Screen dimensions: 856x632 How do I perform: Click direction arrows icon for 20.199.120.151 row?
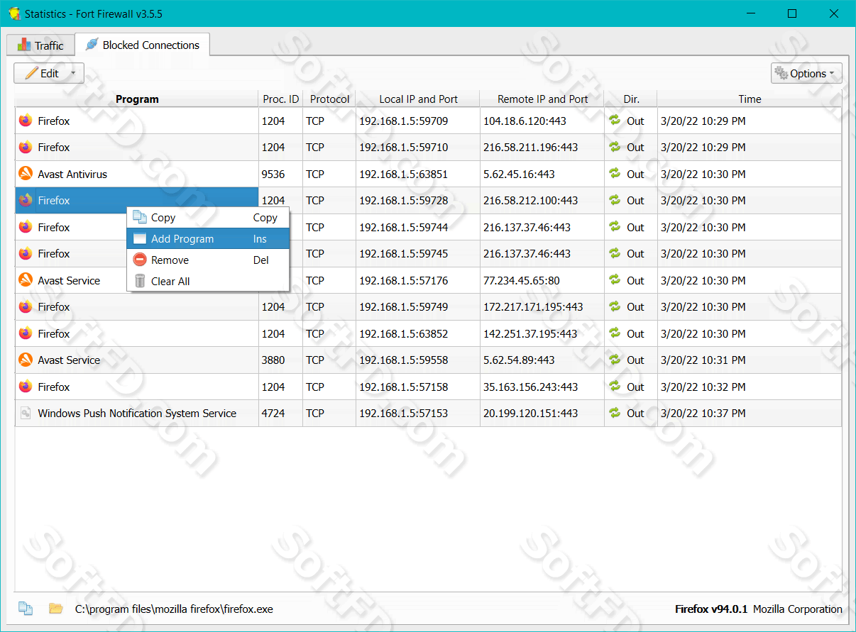tap(615, 414)
